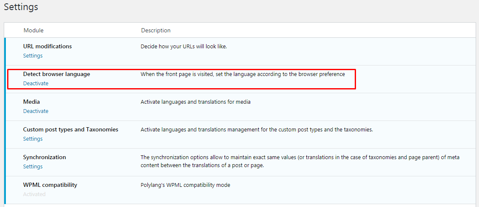Click the greyed-out Activated label under WPML compatibility
This screenshot has height=207, width=479.
point(34,194)
